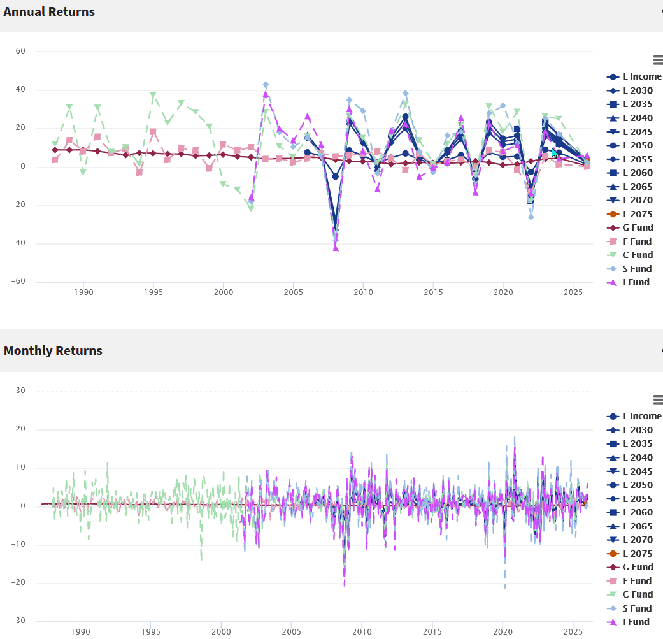This screenshot has height=639, width=663.
Task: Open the Annual Returns chart hamburger menu
Action: 657,60
